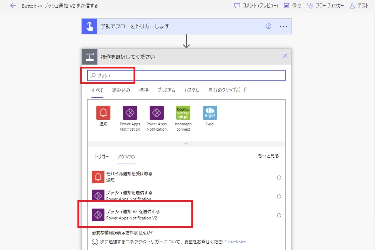The image size is (375, 250).
Task: Expand the 手動でフローをトリガーします trigger card
Action: (186, 26)
